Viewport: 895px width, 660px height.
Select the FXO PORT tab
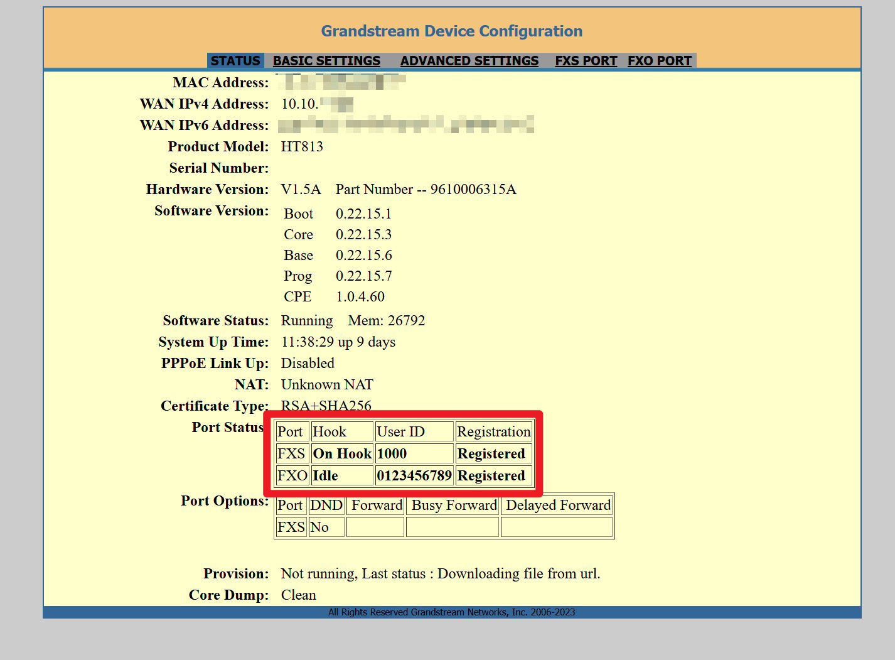(x=660, y=61)
